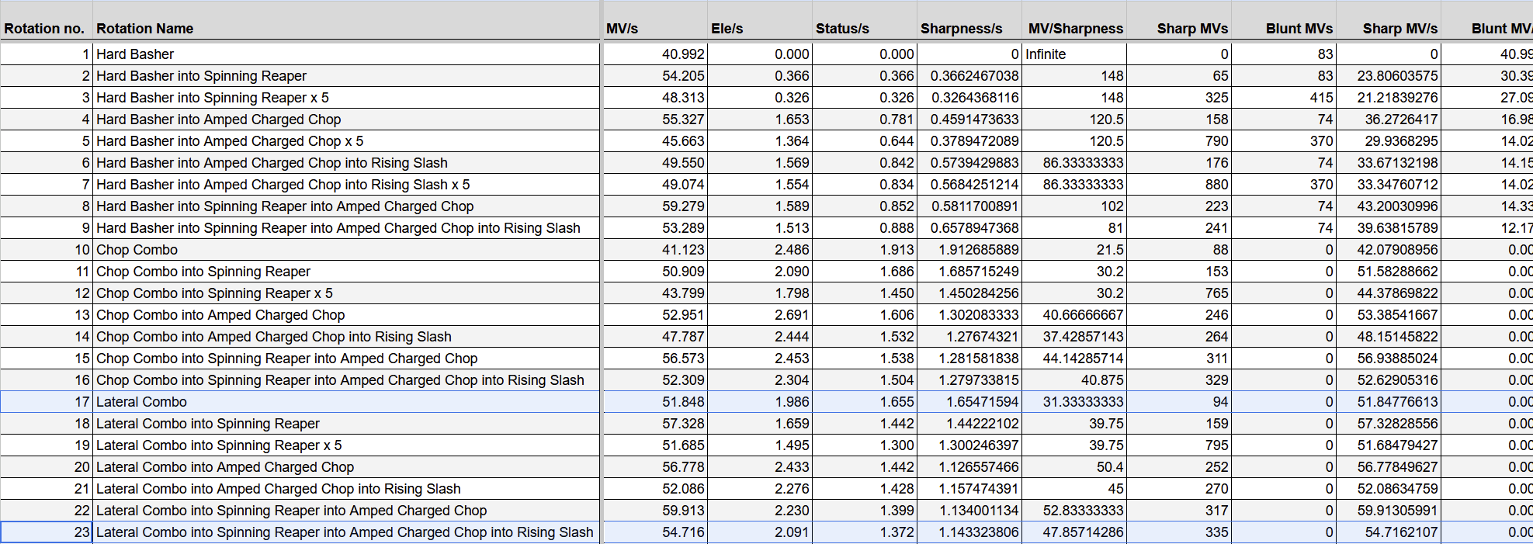Click the MV/Sharpness value 21.5
Image resolution: width=1533 pixels, height=544 pixels.
pos(1074,250)
